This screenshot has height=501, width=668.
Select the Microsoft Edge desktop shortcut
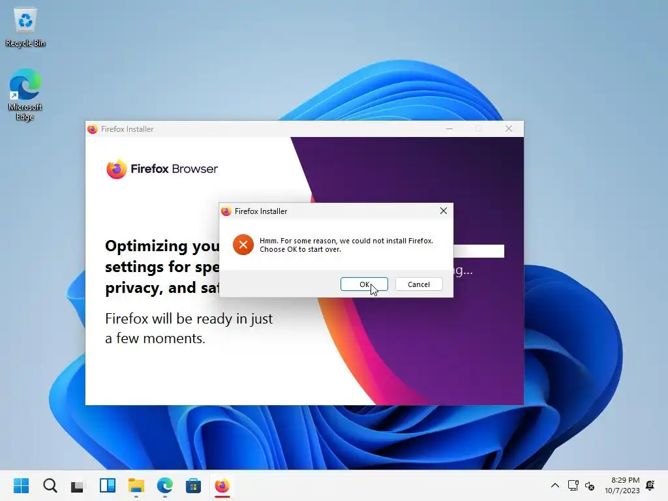[25, 95]
